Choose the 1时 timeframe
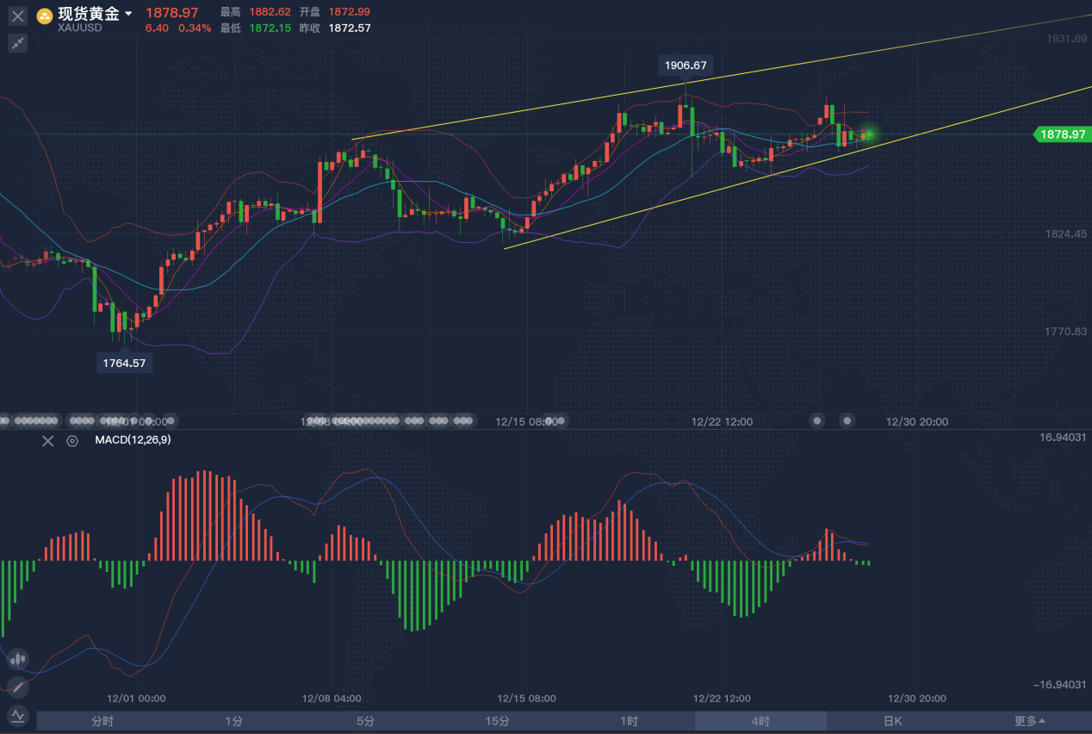The width and height of the screenshot is (1092, 734). coord(629,721)
